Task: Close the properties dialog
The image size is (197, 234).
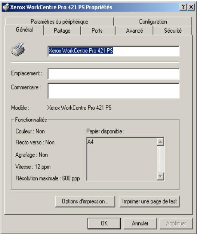Action: pyautogui.click(x=191, y=7)
